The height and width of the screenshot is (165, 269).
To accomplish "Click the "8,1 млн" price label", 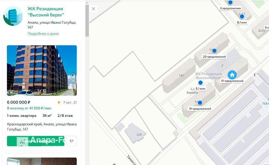I will (242, 22).
